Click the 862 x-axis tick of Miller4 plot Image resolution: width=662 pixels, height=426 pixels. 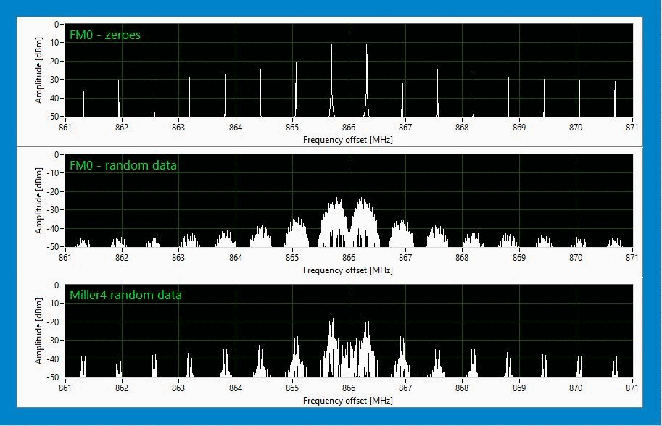pos(122,388)
